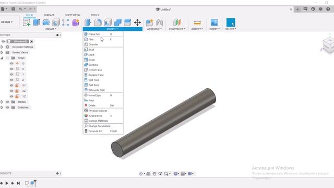Select the Fillet toolbar icon
334x188 pixels.
[x=98, y=22]
